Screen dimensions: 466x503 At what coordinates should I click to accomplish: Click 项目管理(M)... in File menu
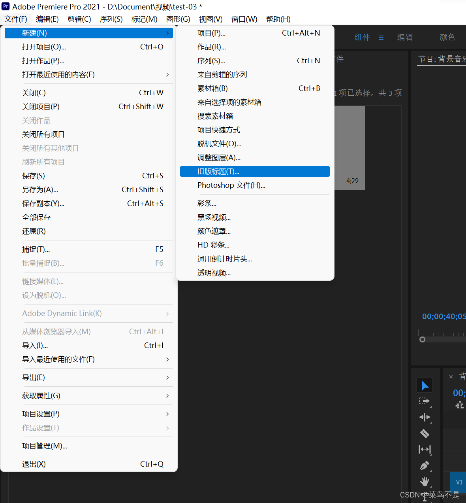pos(89,446)
